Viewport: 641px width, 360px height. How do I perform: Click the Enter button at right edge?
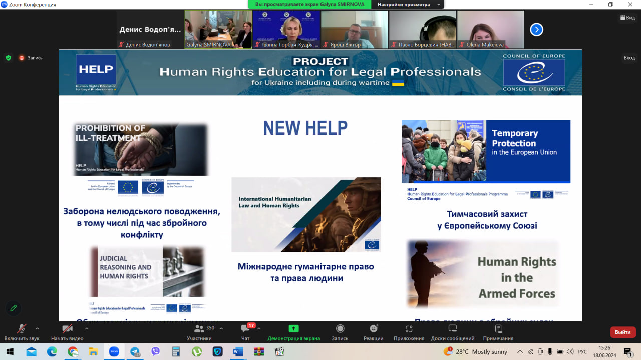click(x=629, y=58)
